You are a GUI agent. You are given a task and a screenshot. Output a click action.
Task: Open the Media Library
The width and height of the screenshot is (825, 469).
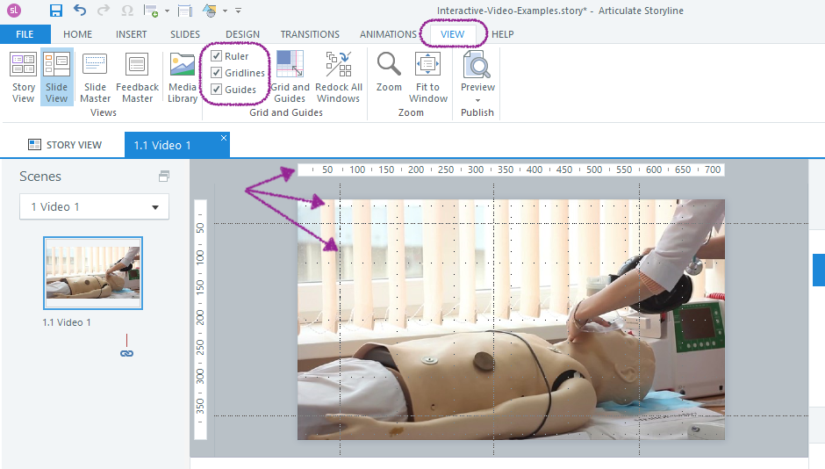coord(183,76)
